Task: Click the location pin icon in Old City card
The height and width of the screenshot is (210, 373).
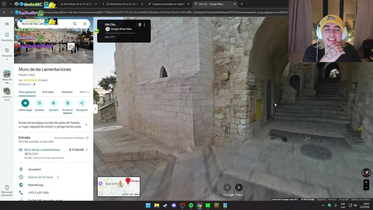Action: (140, 25)
